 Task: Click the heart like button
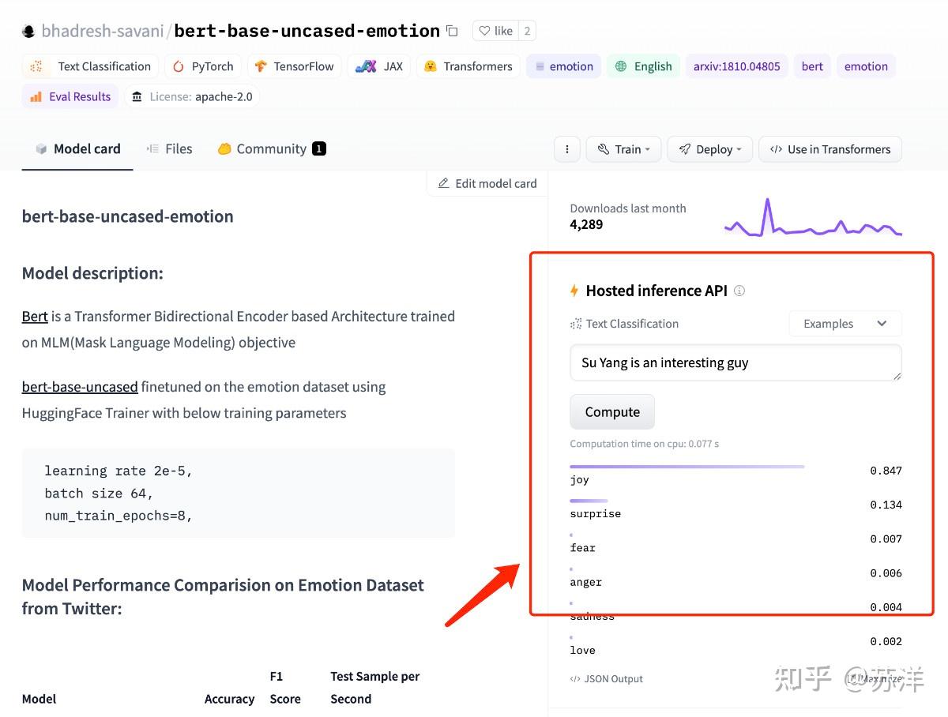pos(495,31)
